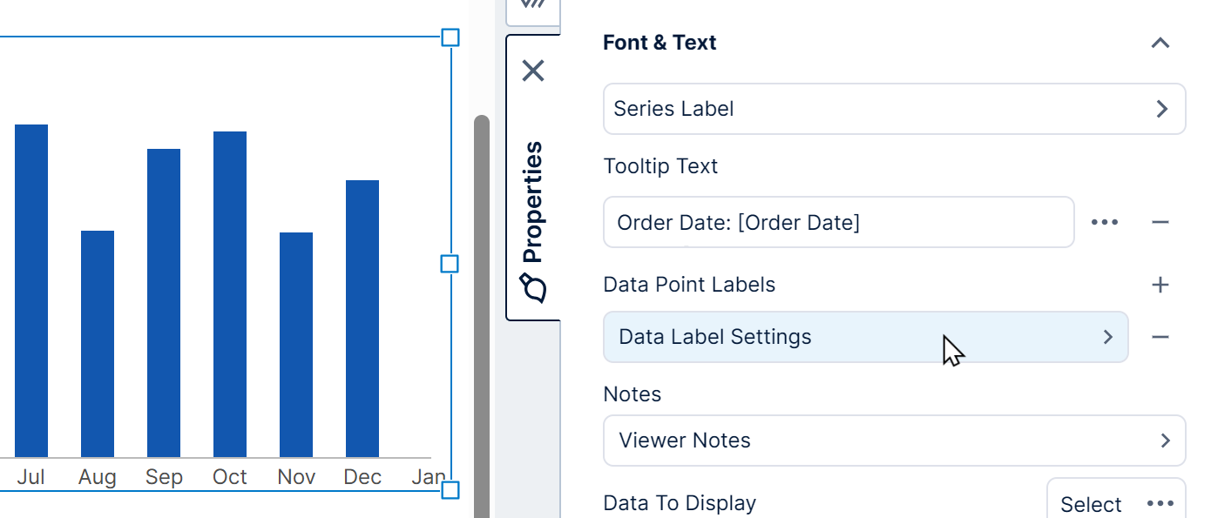Click the slashed pattern icon above the X
Image resolution: width=1211 pixels, height=518 pixels.
click(532, 7)
